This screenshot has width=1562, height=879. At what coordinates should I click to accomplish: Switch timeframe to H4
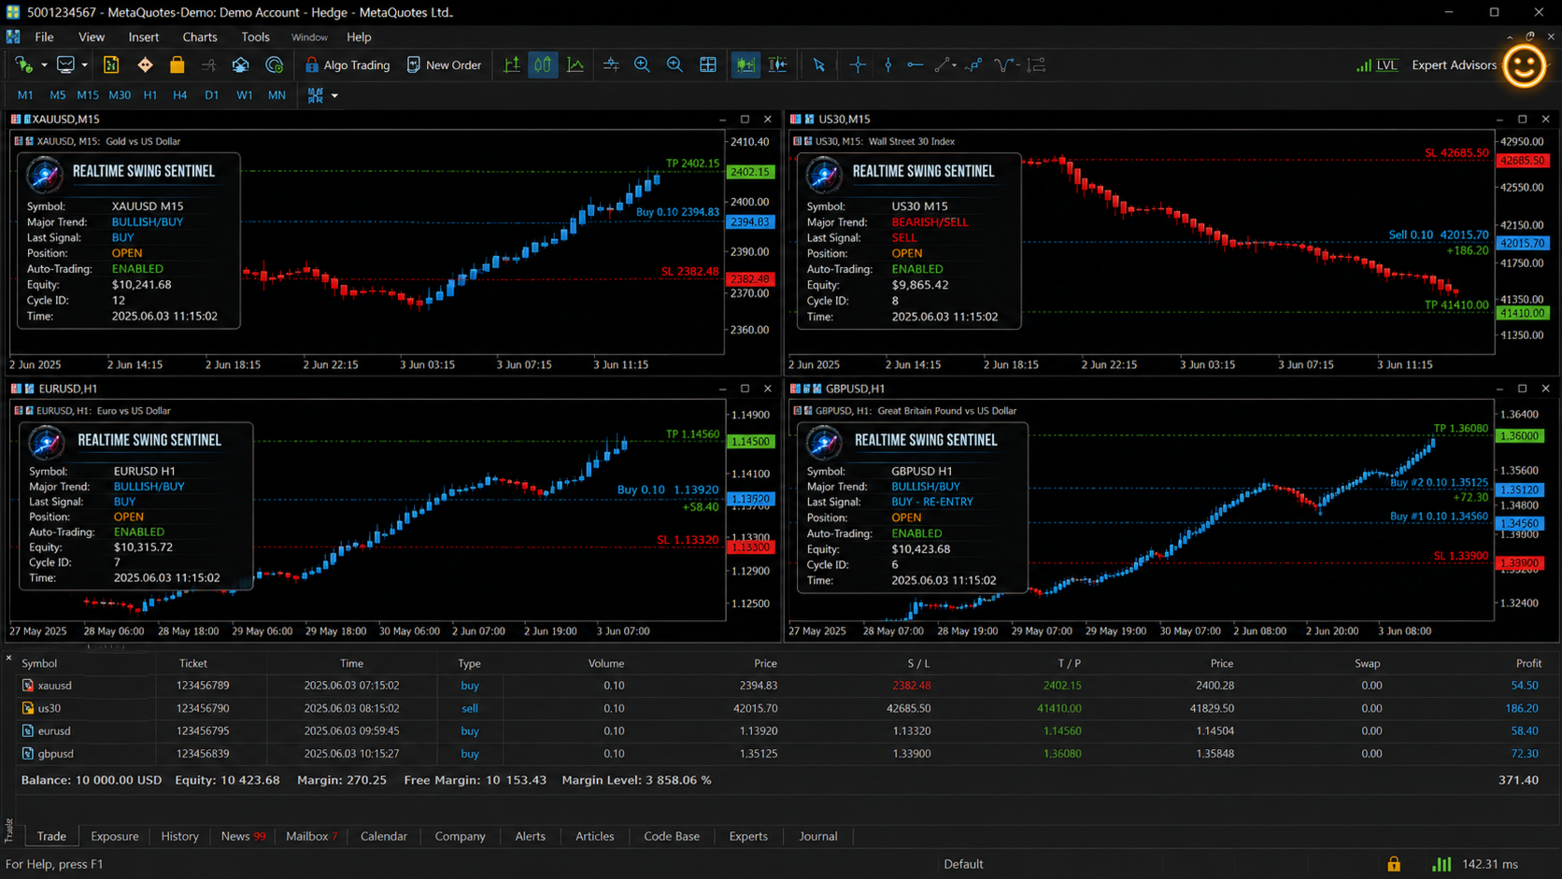click(180, 95)
